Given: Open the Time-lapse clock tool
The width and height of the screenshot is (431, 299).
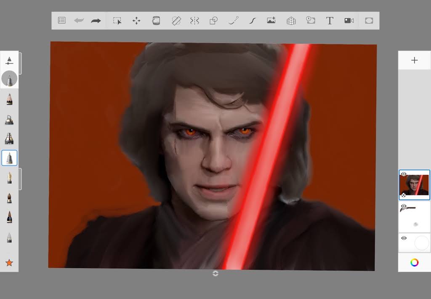Looking at the screenshot, I should [x=311, y=20].
